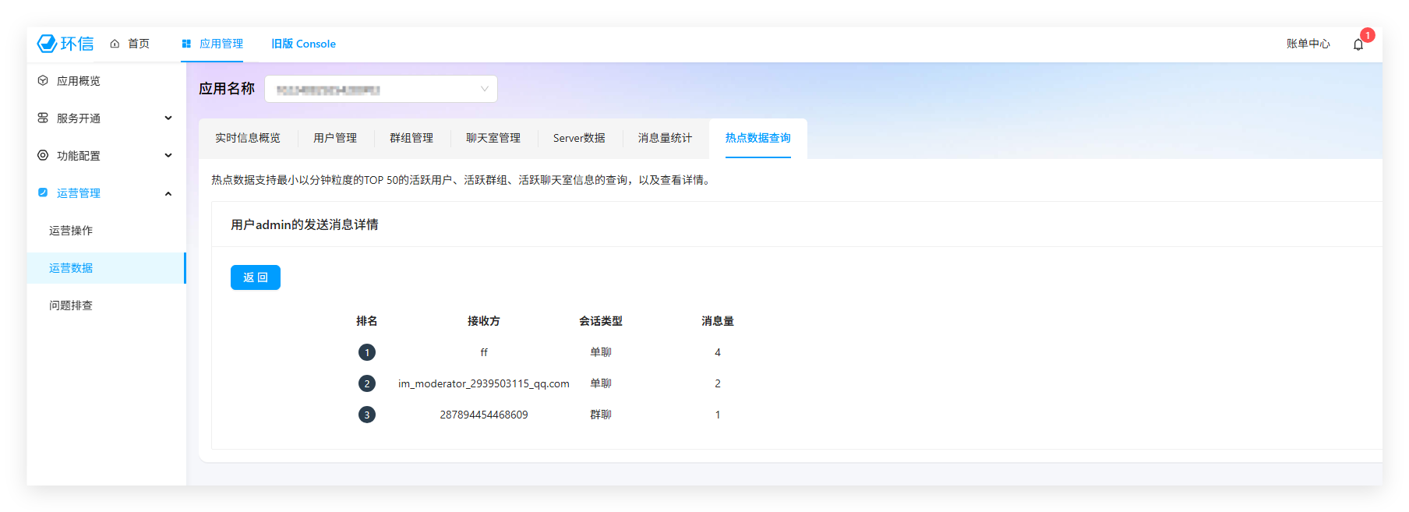Click the grid icon beside 应用管理
Image resolution: width=1409 pixels, height=512 pixels.
point(186,44)
